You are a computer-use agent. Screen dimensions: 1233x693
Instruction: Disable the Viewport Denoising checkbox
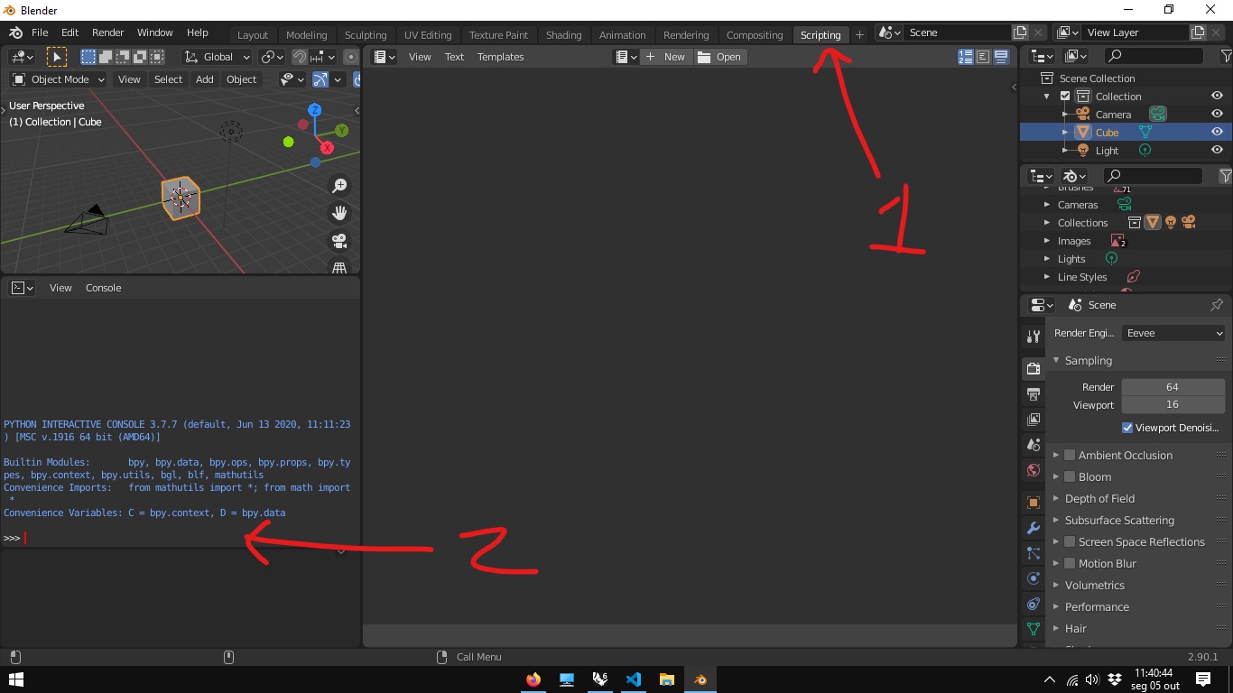coord(1126,428)
